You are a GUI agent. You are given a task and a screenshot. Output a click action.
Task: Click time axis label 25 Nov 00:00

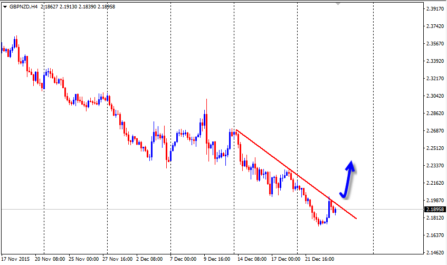(83, 259)
